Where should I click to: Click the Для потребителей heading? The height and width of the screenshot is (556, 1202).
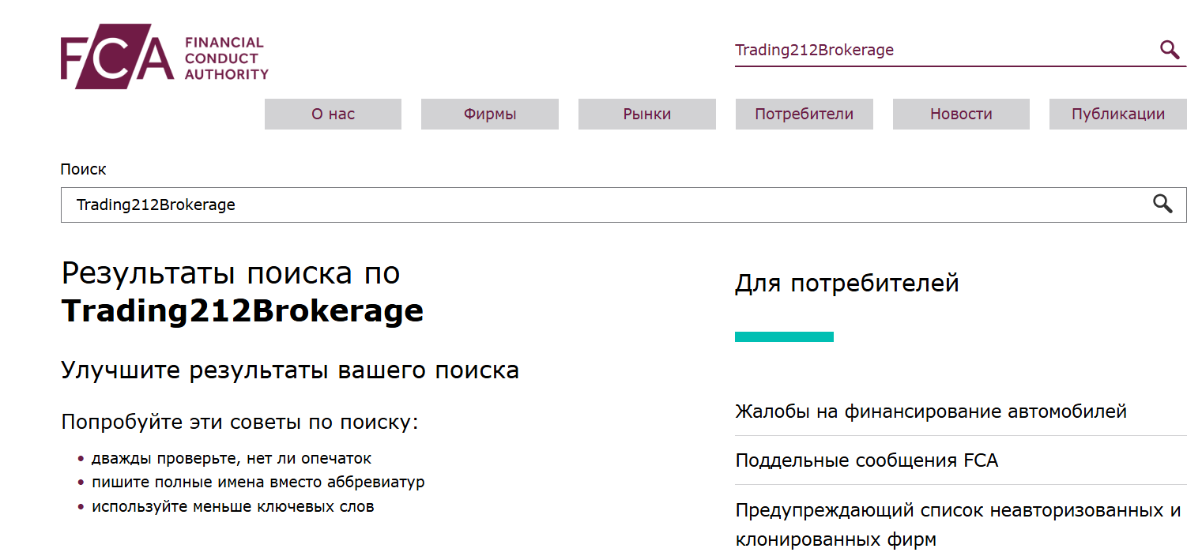click(847, 283)
